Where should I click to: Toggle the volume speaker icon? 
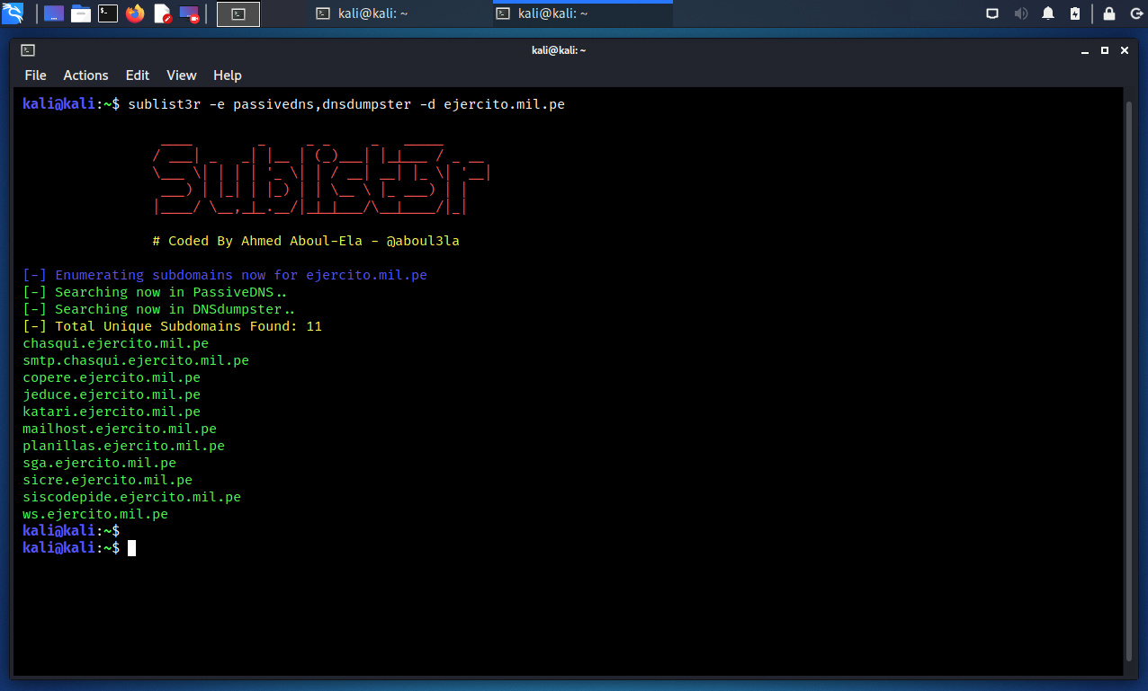(1020, 13)
